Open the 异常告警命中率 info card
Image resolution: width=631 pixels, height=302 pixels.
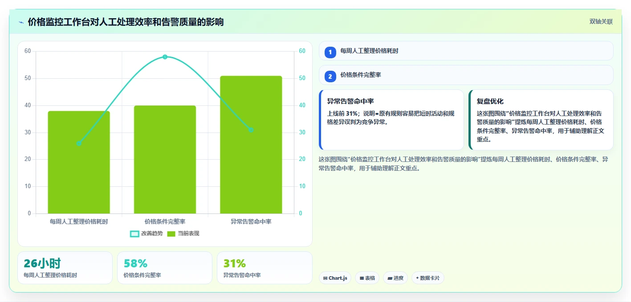point(391,120)
